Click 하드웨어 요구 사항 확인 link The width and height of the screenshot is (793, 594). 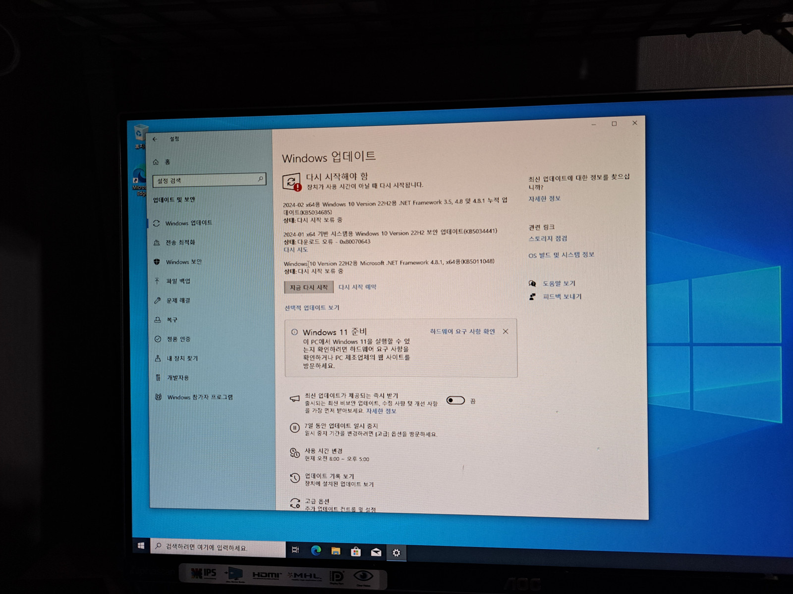(462, 332)
